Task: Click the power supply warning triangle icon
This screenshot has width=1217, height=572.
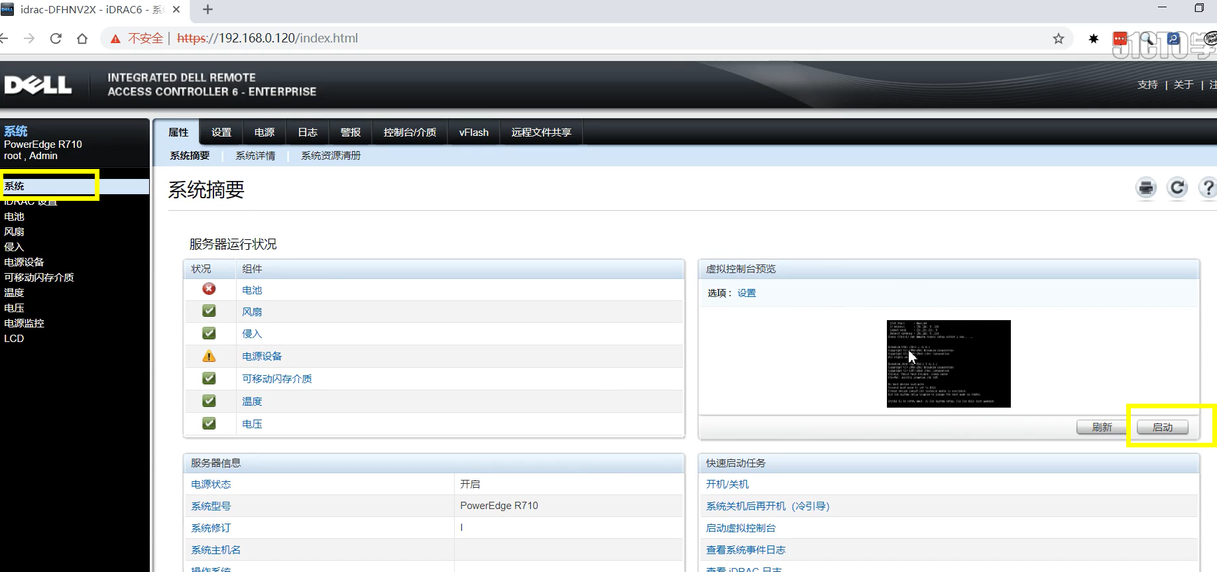Action: (209, 356)
